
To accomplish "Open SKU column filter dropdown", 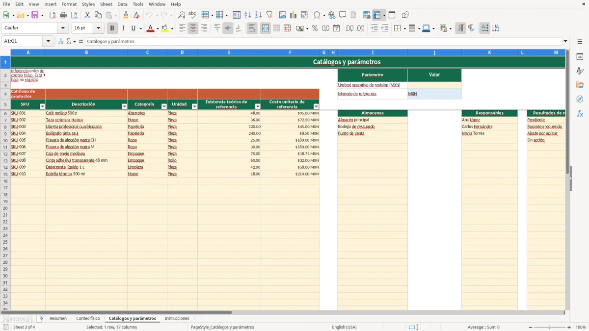I will coord(42,106).
